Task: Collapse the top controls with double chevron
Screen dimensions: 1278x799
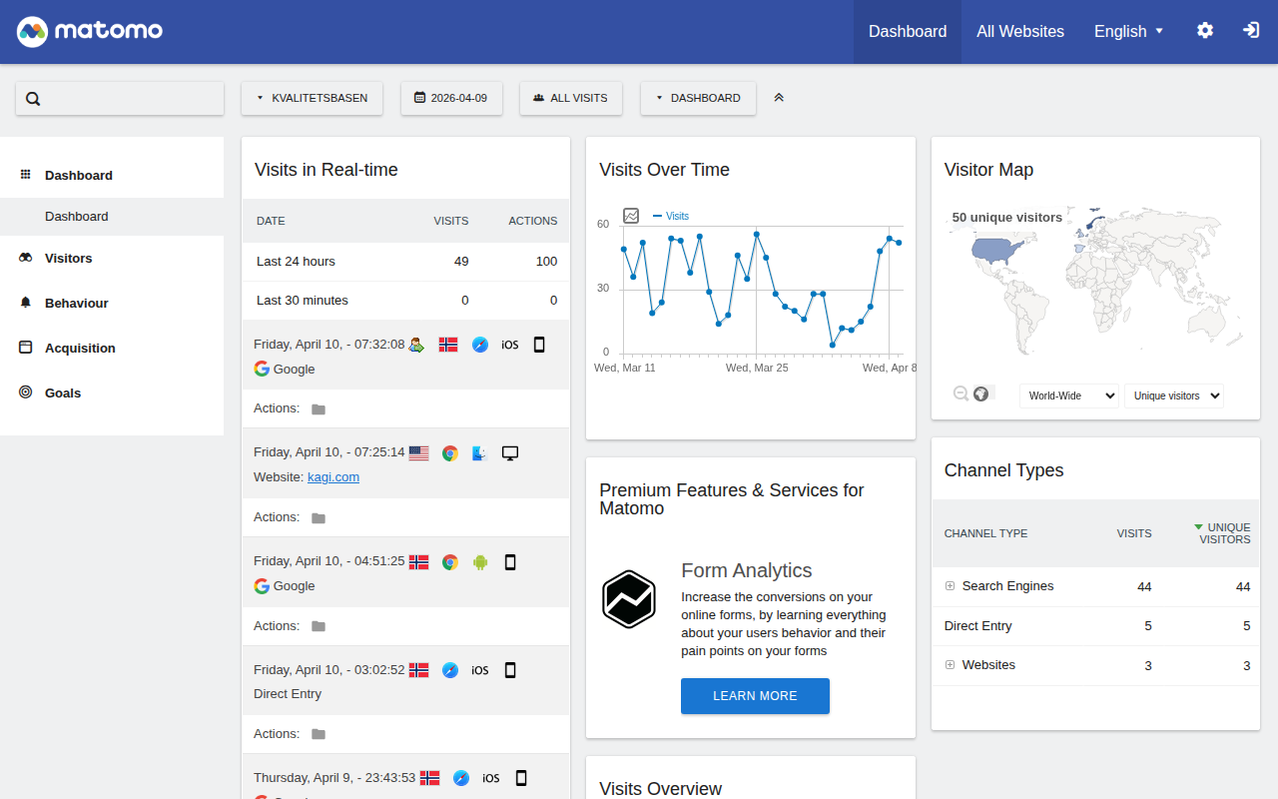Action: point(779,98)
